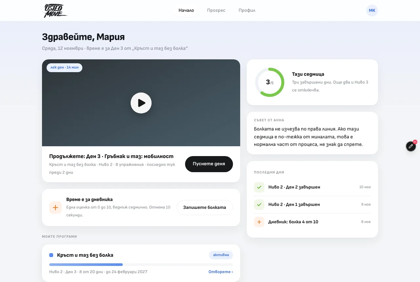Go to the Прогрес tab

click(x=216, y=10)
